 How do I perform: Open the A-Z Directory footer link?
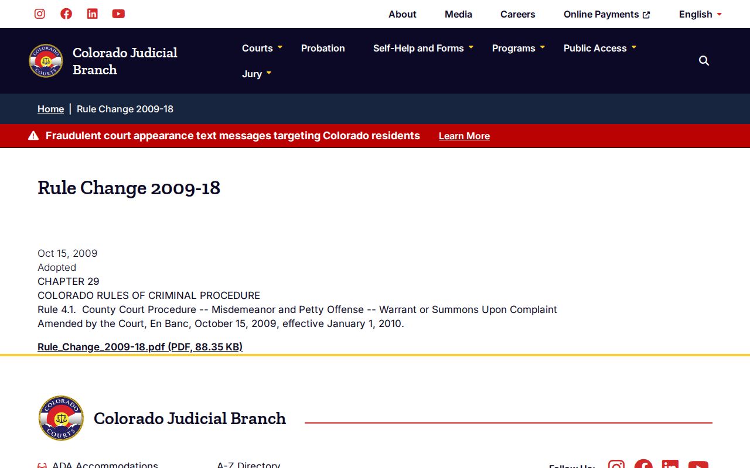click(248, 466)
